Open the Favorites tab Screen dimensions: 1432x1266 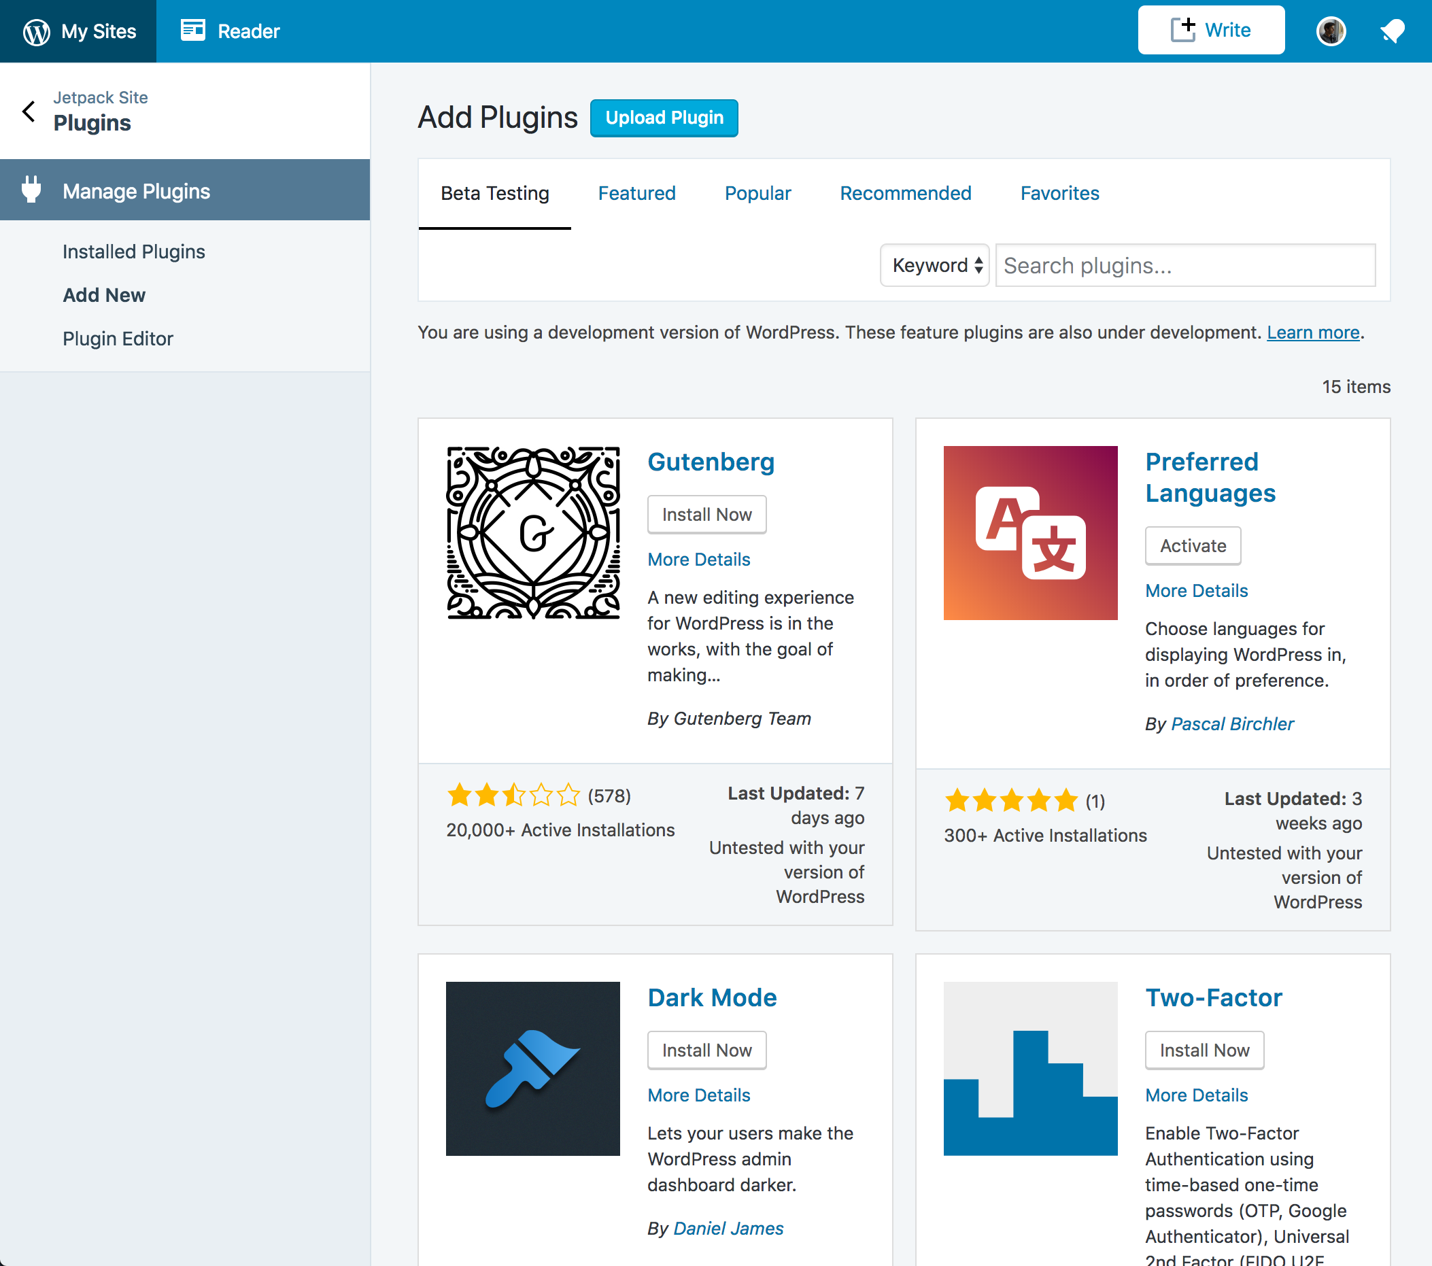1059,193
